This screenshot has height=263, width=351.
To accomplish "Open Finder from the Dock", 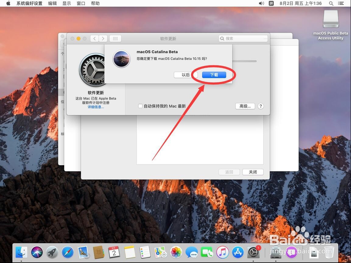I will click(x=21, y=252).
